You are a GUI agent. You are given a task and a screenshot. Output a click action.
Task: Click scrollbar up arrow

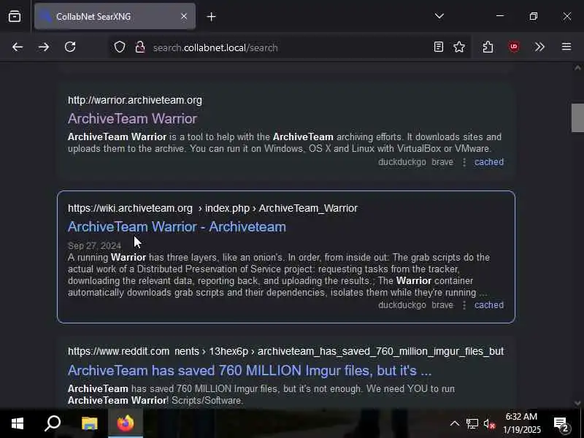[x=577, y=68]
